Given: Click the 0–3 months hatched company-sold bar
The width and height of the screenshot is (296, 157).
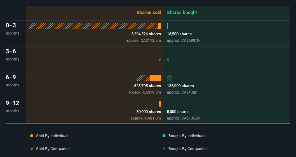Looking at the screenshot, I should 93,26.
